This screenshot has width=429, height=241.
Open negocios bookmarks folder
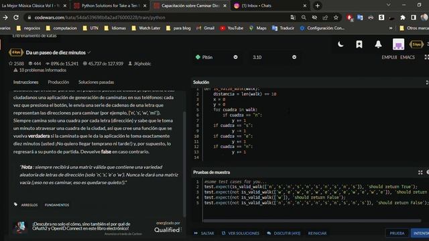click(28, 28)
